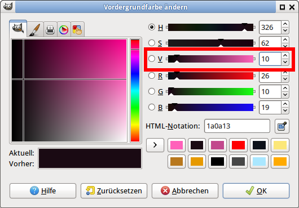Switch to the color wheel tab

[x=64, y=29]
